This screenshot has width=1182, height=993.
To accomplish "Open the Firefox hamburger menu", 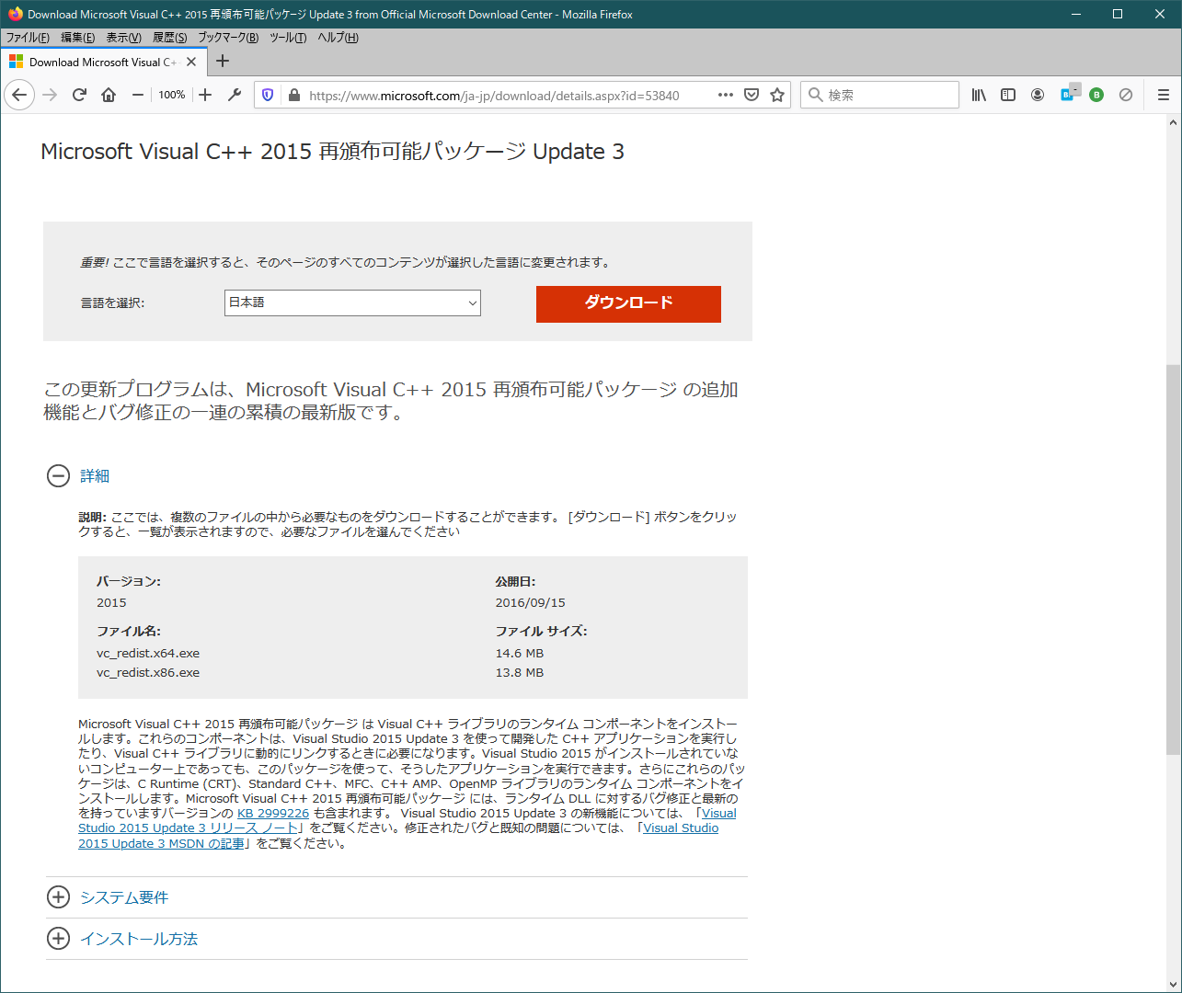I will [1164, 95].
